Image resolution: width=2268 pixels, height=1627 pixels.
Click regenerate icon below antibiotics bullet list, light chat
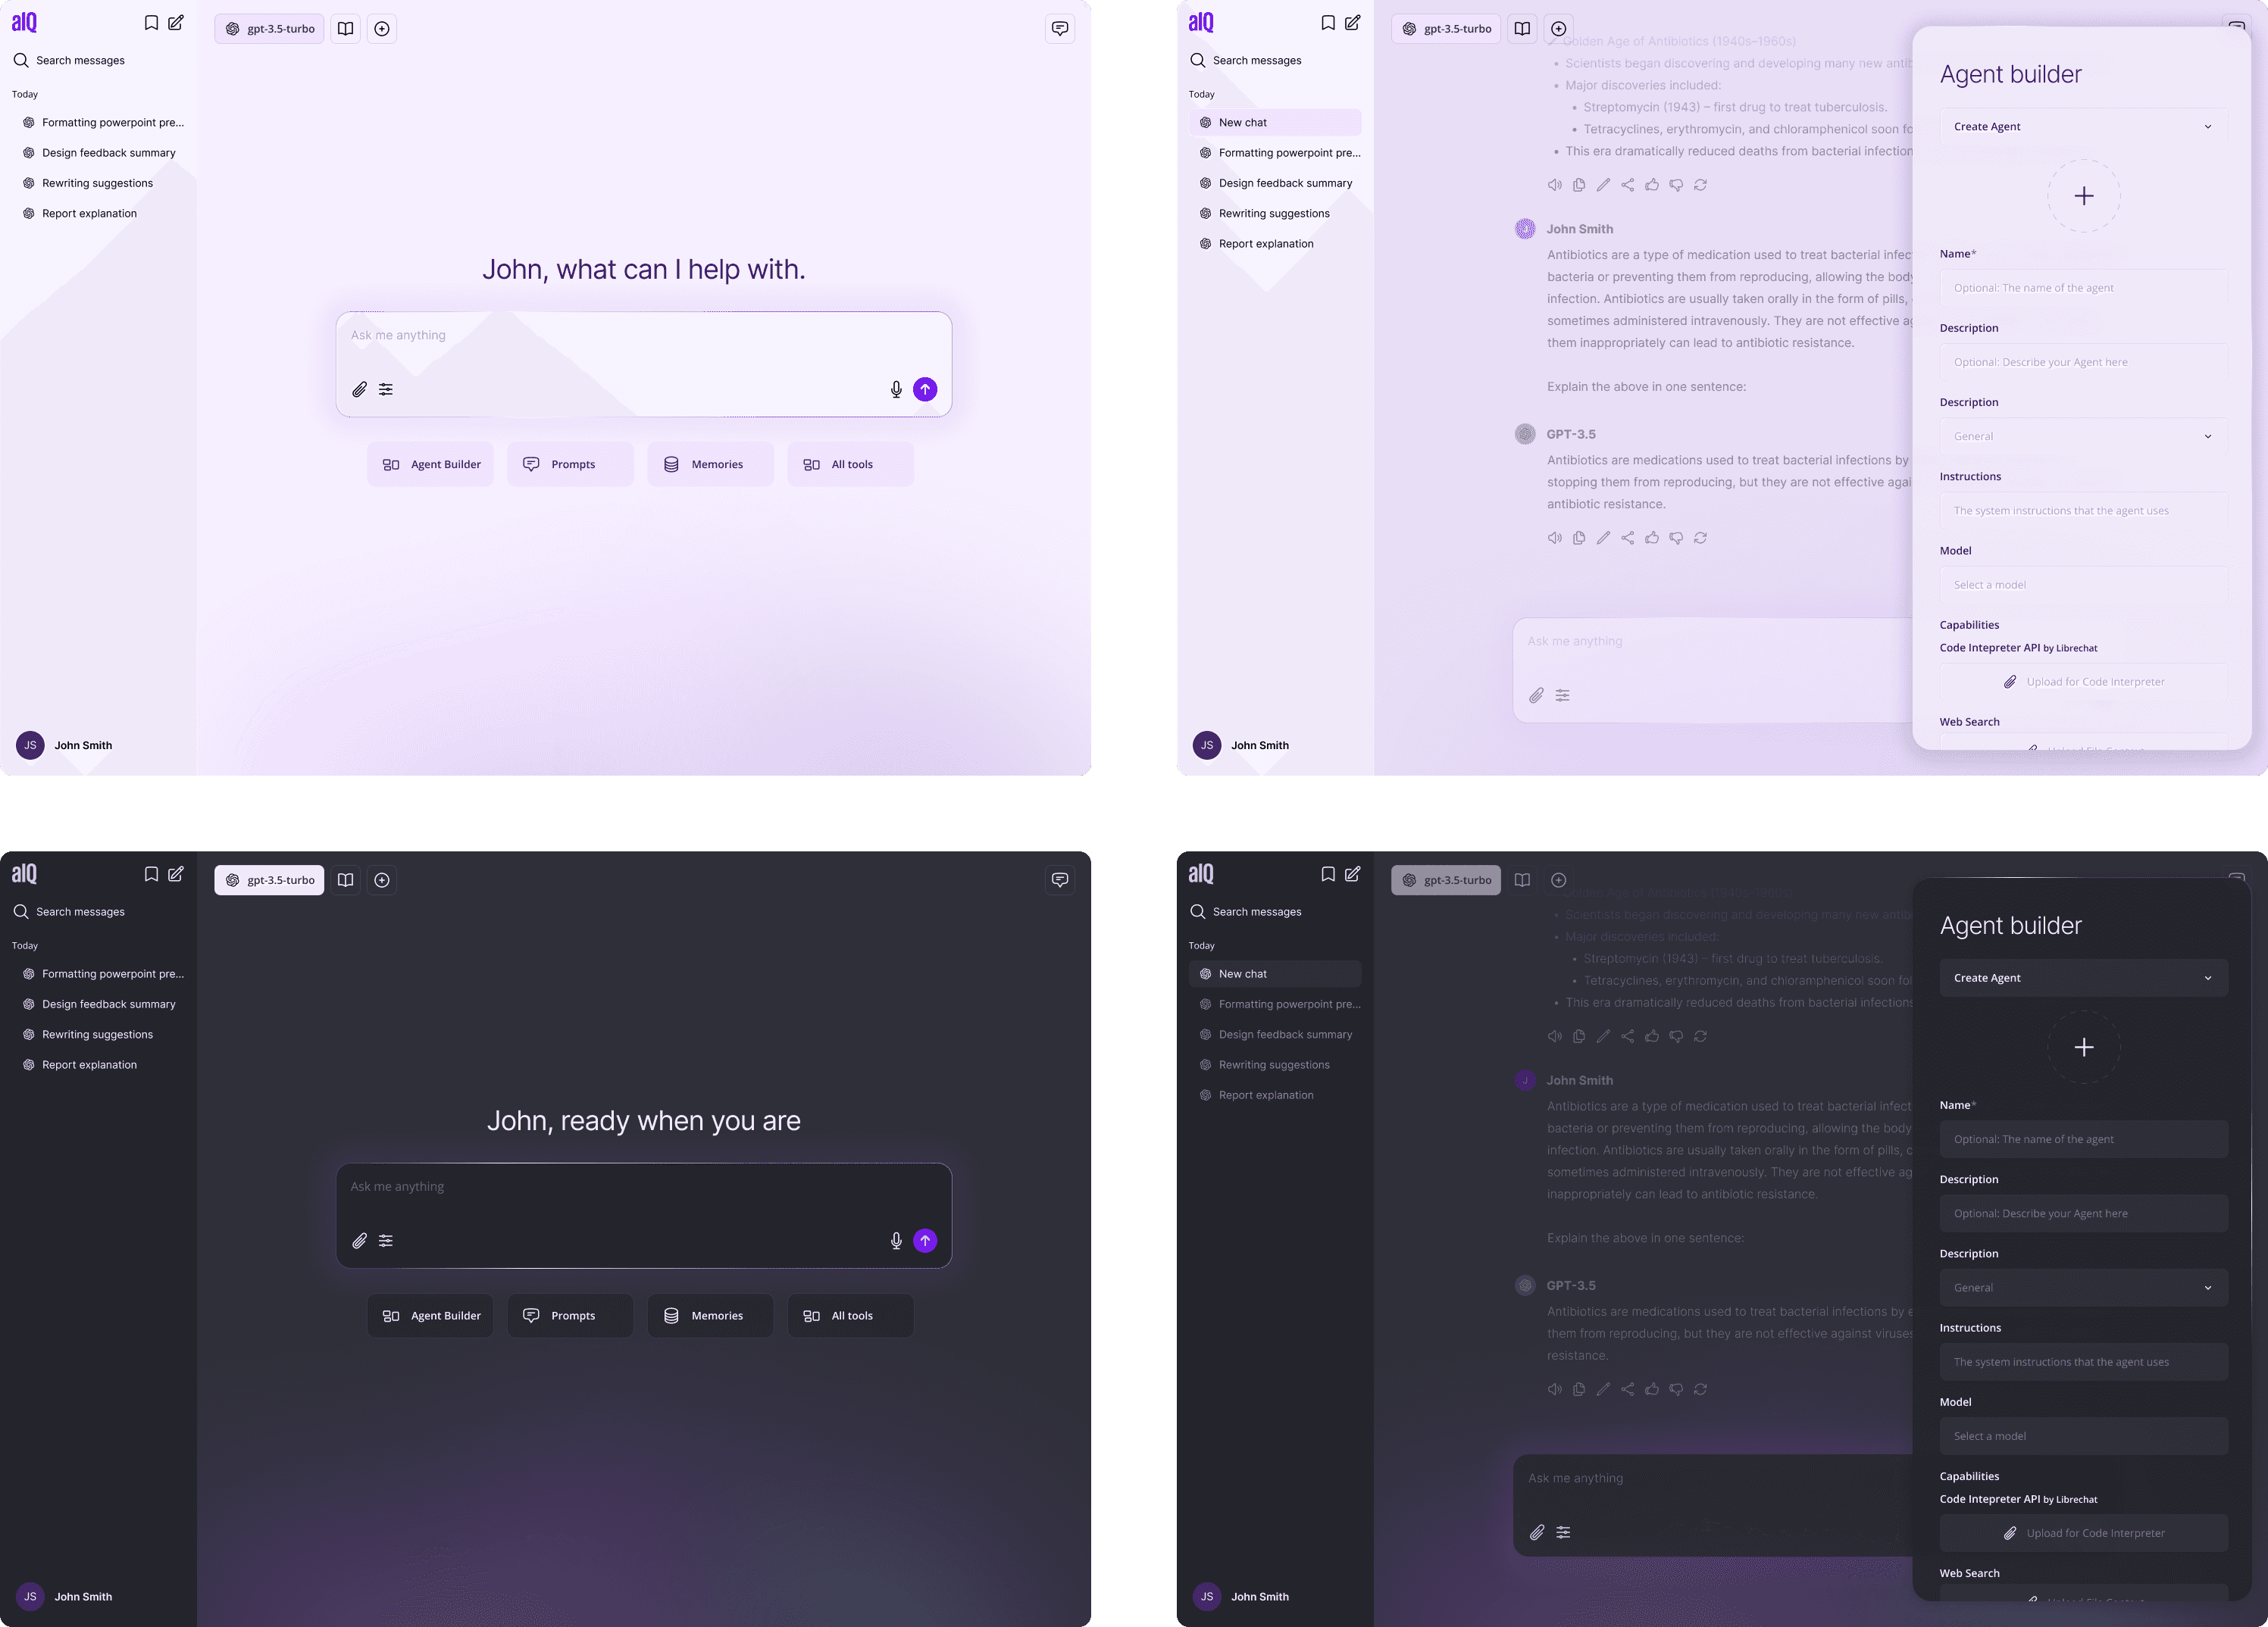click(x=1700, y=185)
